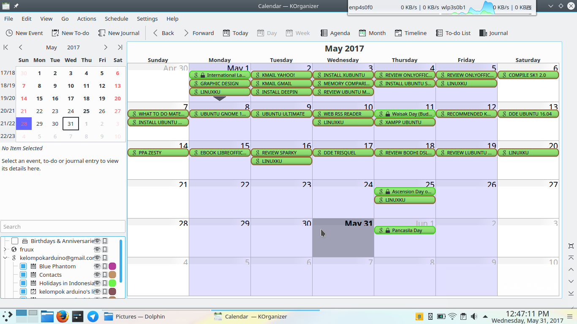Collapse the kelompokarduino@gmail.com account tree
The height and width of the screenshot is (324, 577).
click(5, 258)
